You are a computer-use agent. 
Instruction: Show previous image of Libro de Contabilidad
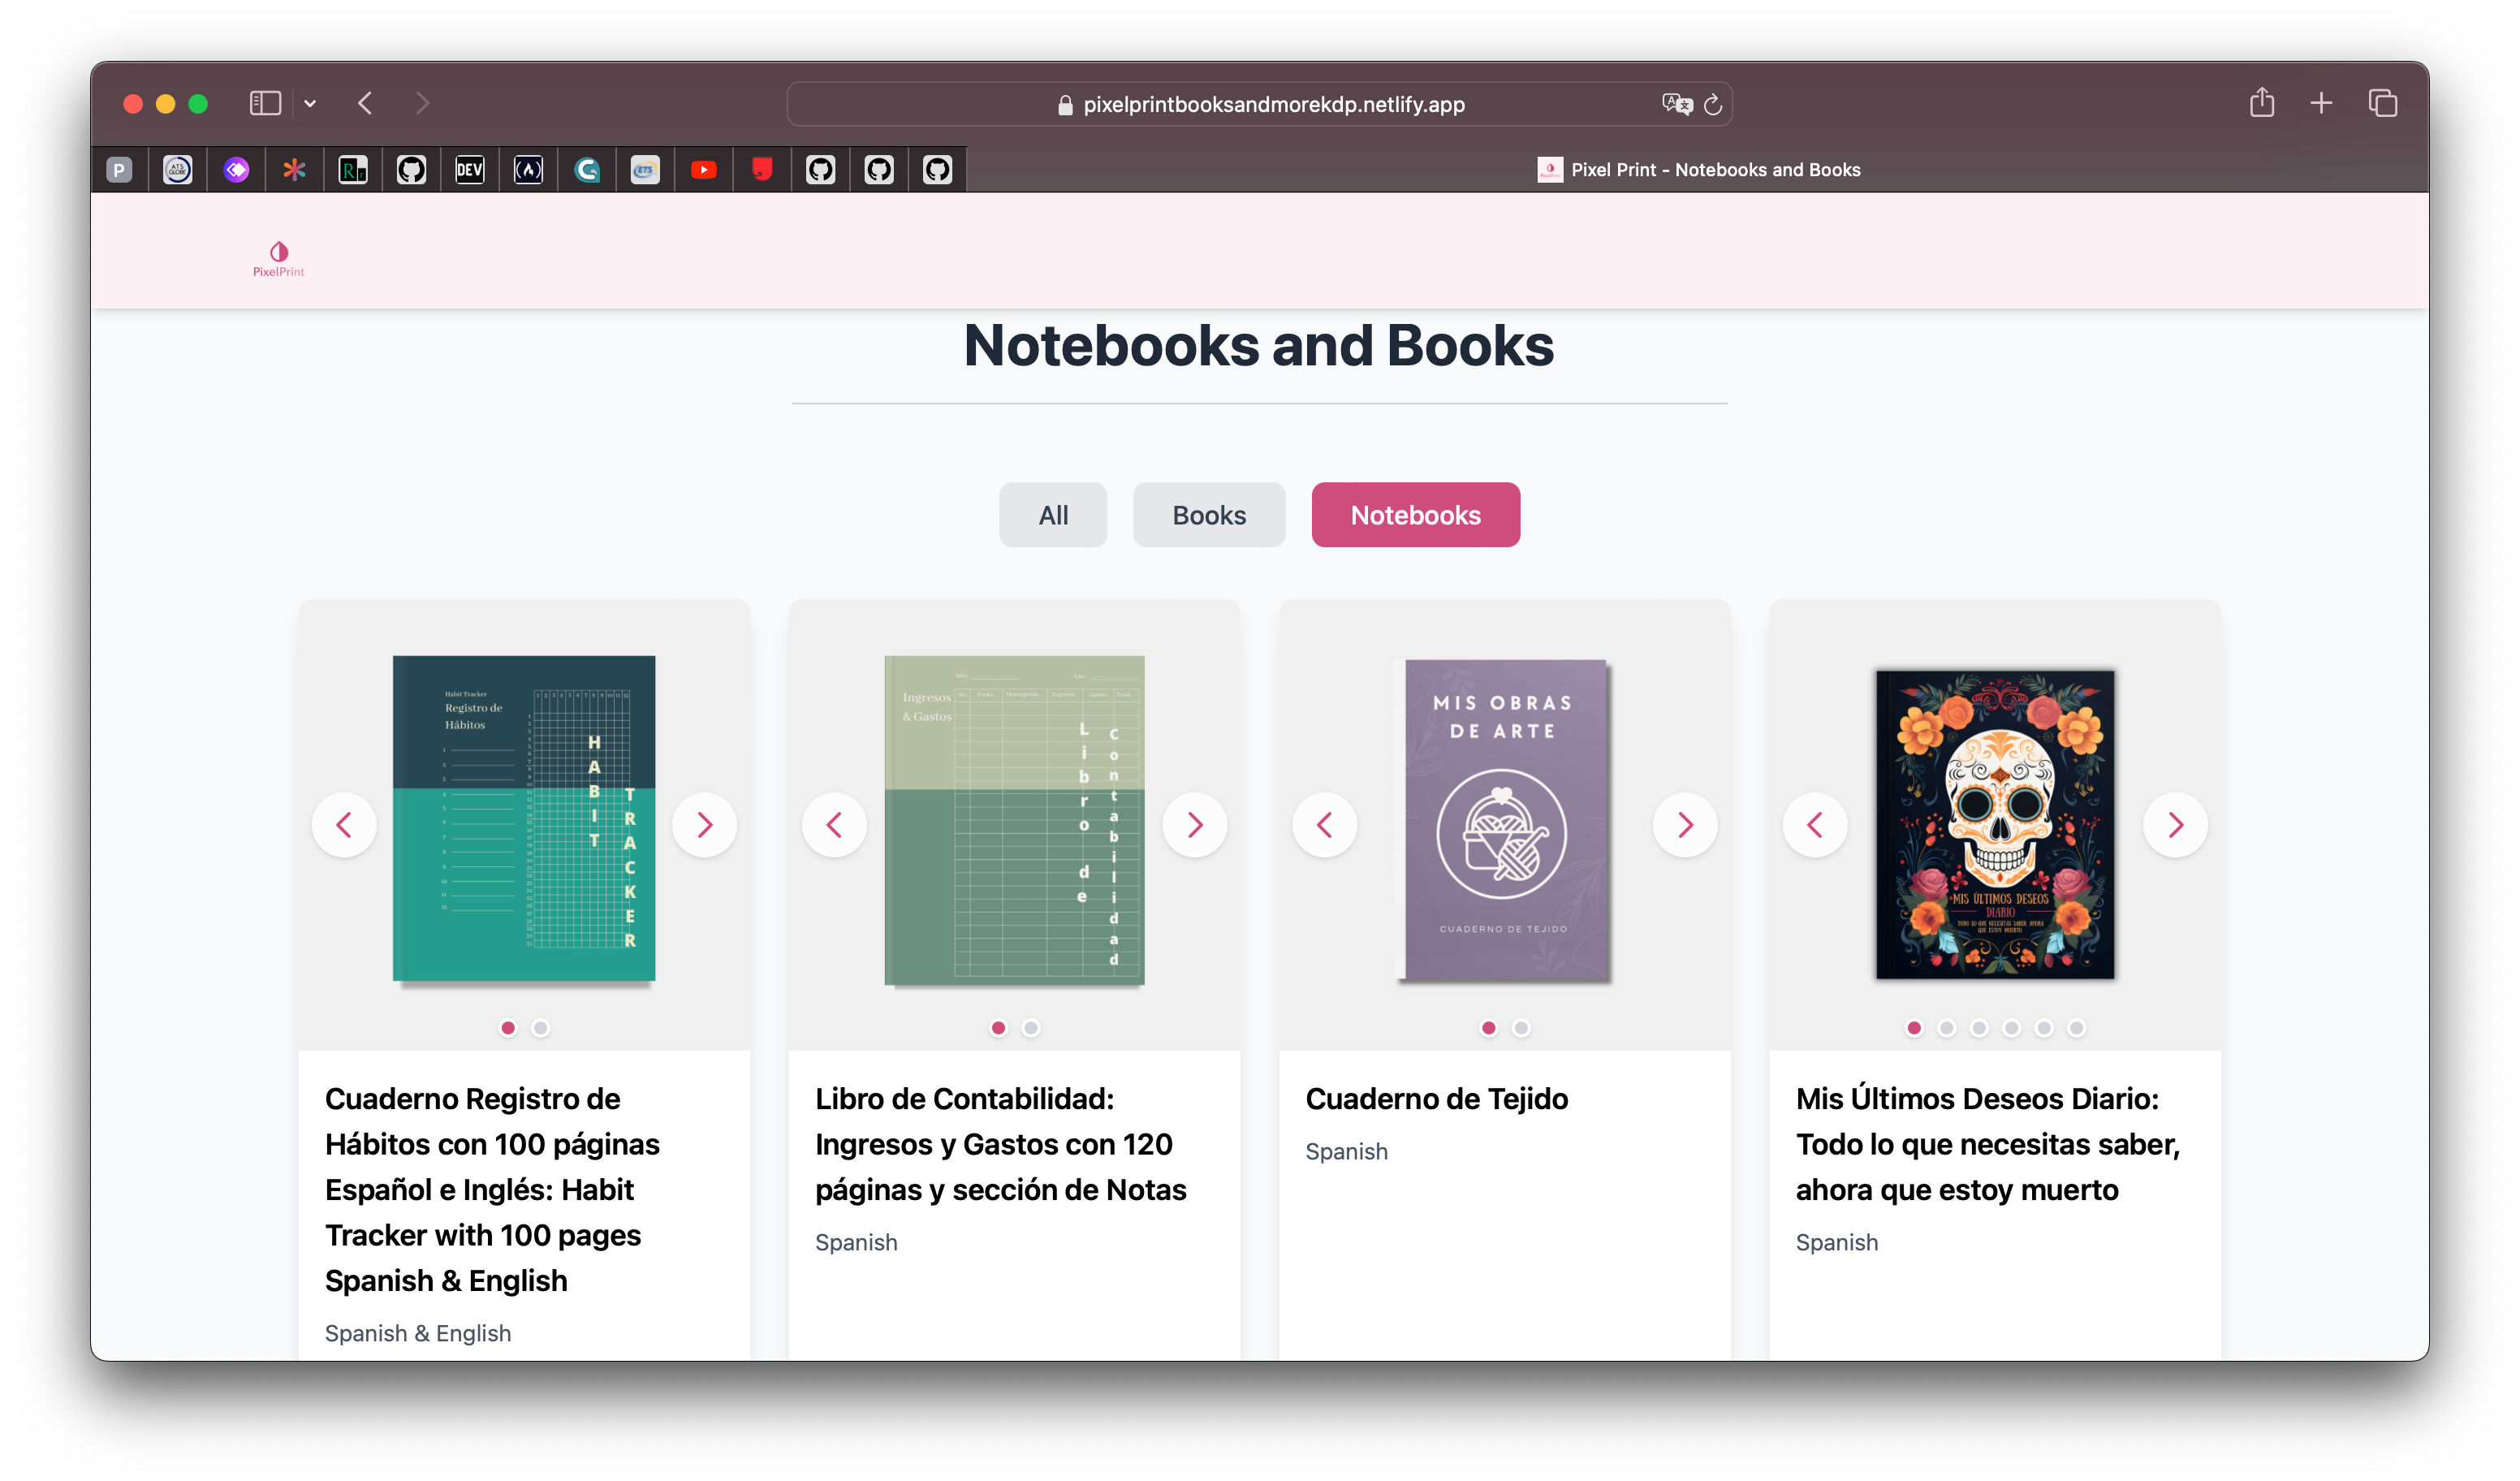834,825
